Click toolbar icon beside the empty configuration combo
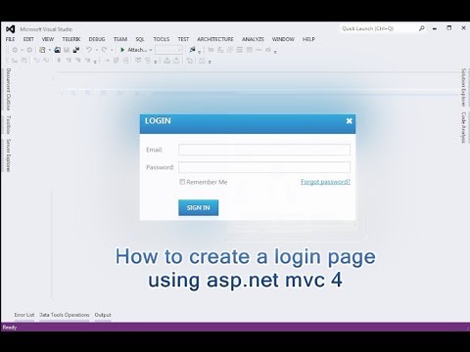470x352 pixels. click(192, 50)
